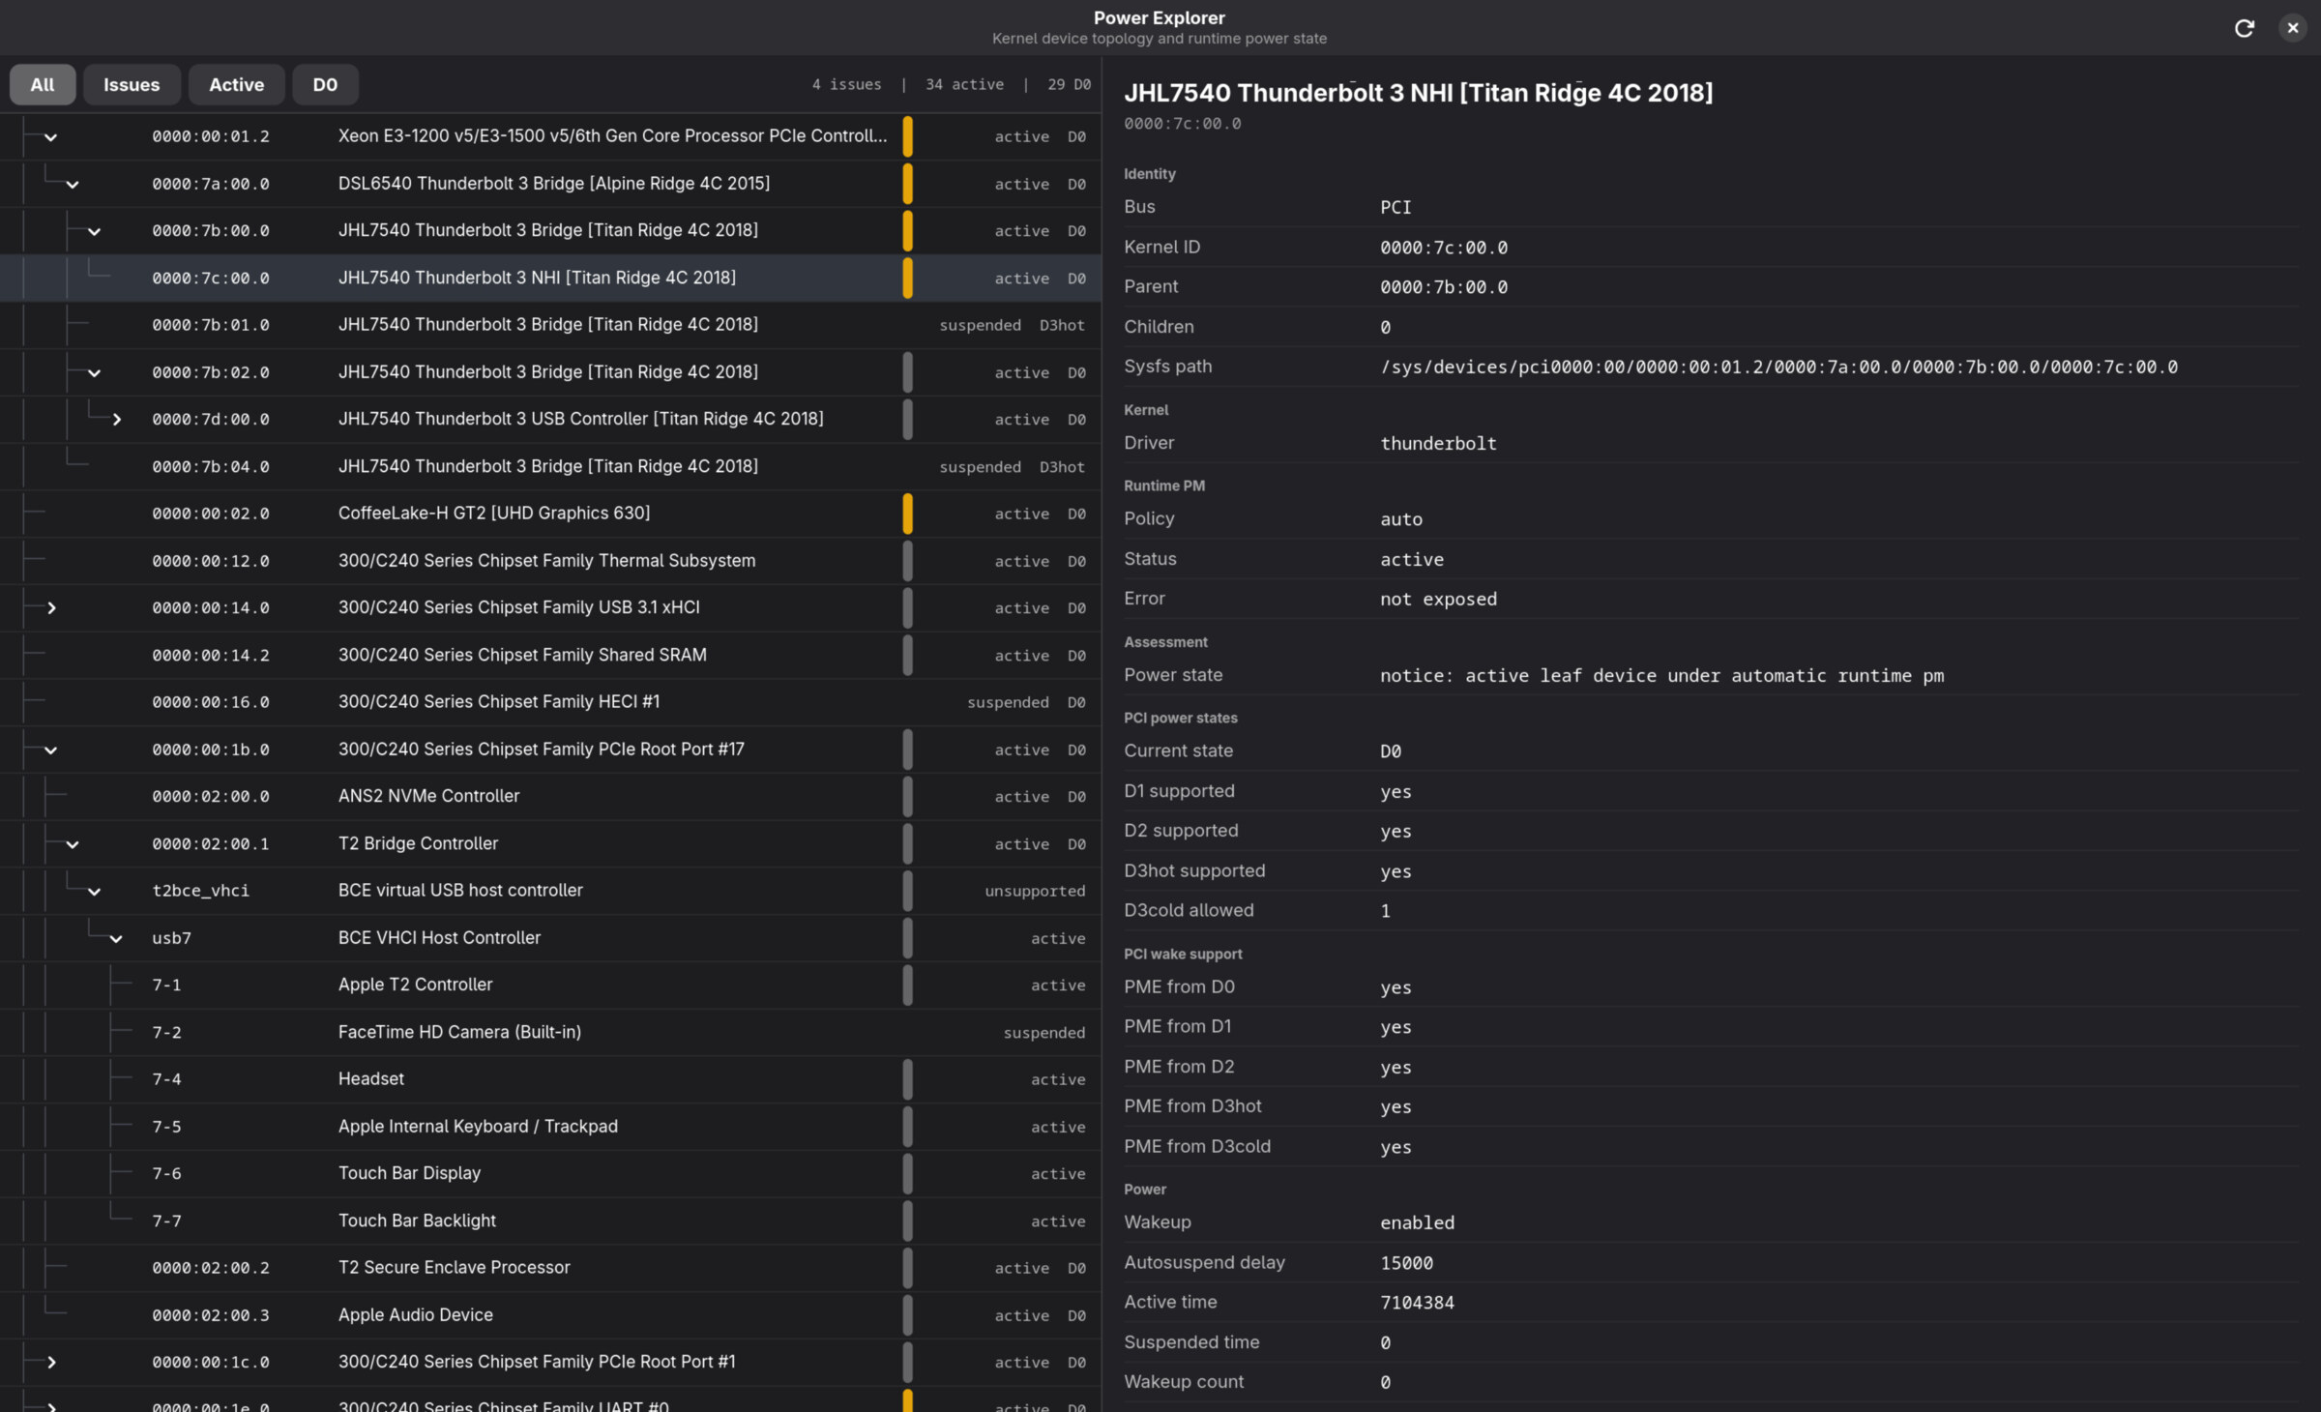The image size is (2321, 1412).
Task: Click the '34 active' counter text
Action: (x=964, y=85)
